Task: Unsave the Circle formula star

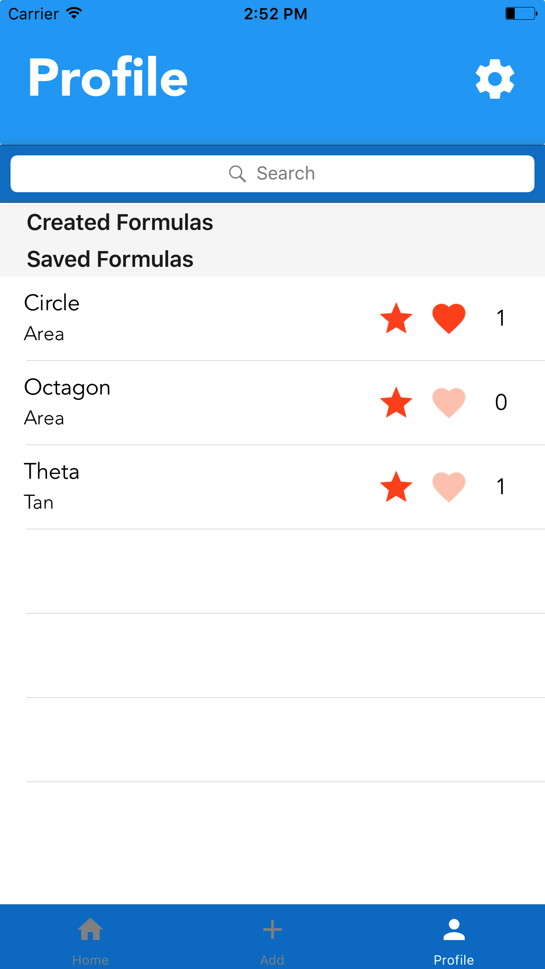Action: pyautogui.click(x=396, y=318)
